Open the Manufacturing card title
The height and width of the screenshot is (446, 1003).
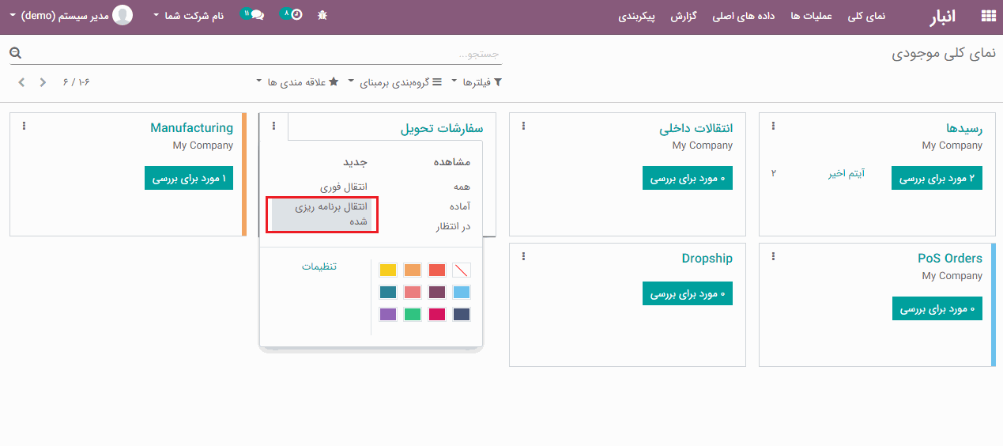point(192,128)
